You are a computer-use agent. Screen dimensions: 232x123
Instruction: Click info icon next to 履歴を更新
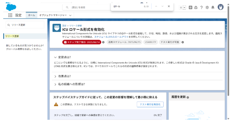pyautogui.click(x=188, y=98)
